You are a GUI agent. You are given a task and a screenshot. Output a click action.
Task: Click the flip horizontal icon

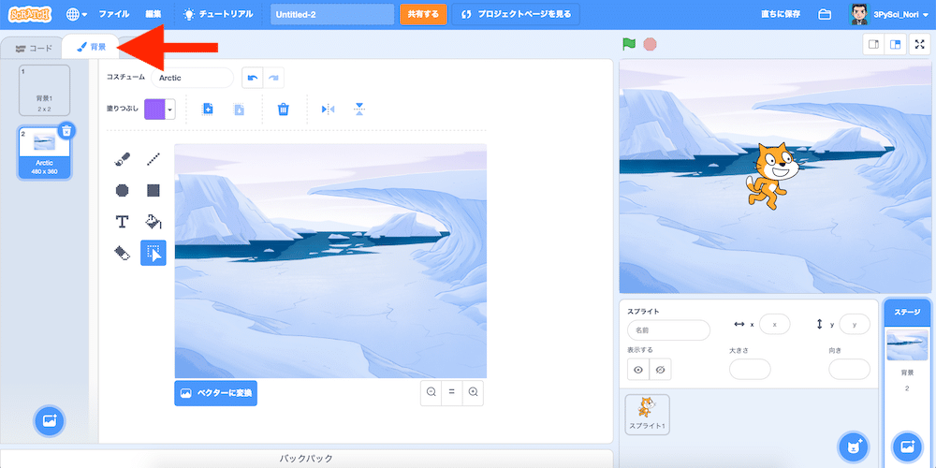(328, 110)
